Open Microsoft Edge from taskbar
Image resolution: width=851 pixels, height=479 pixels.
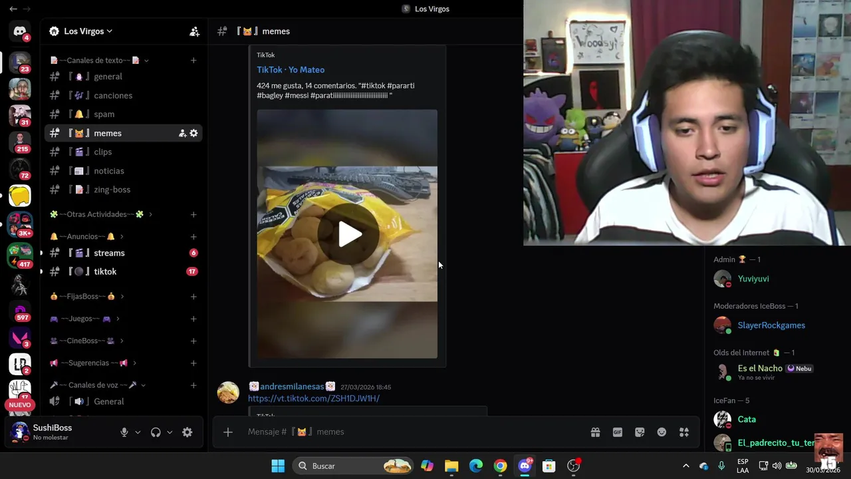click(x=476, y=466)
